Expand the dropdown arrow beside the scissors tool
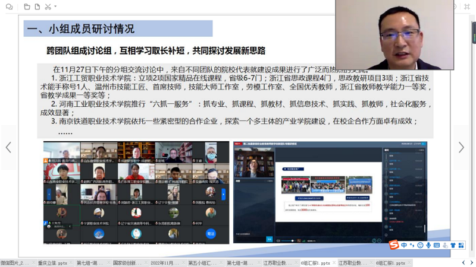 pos(55,6)
